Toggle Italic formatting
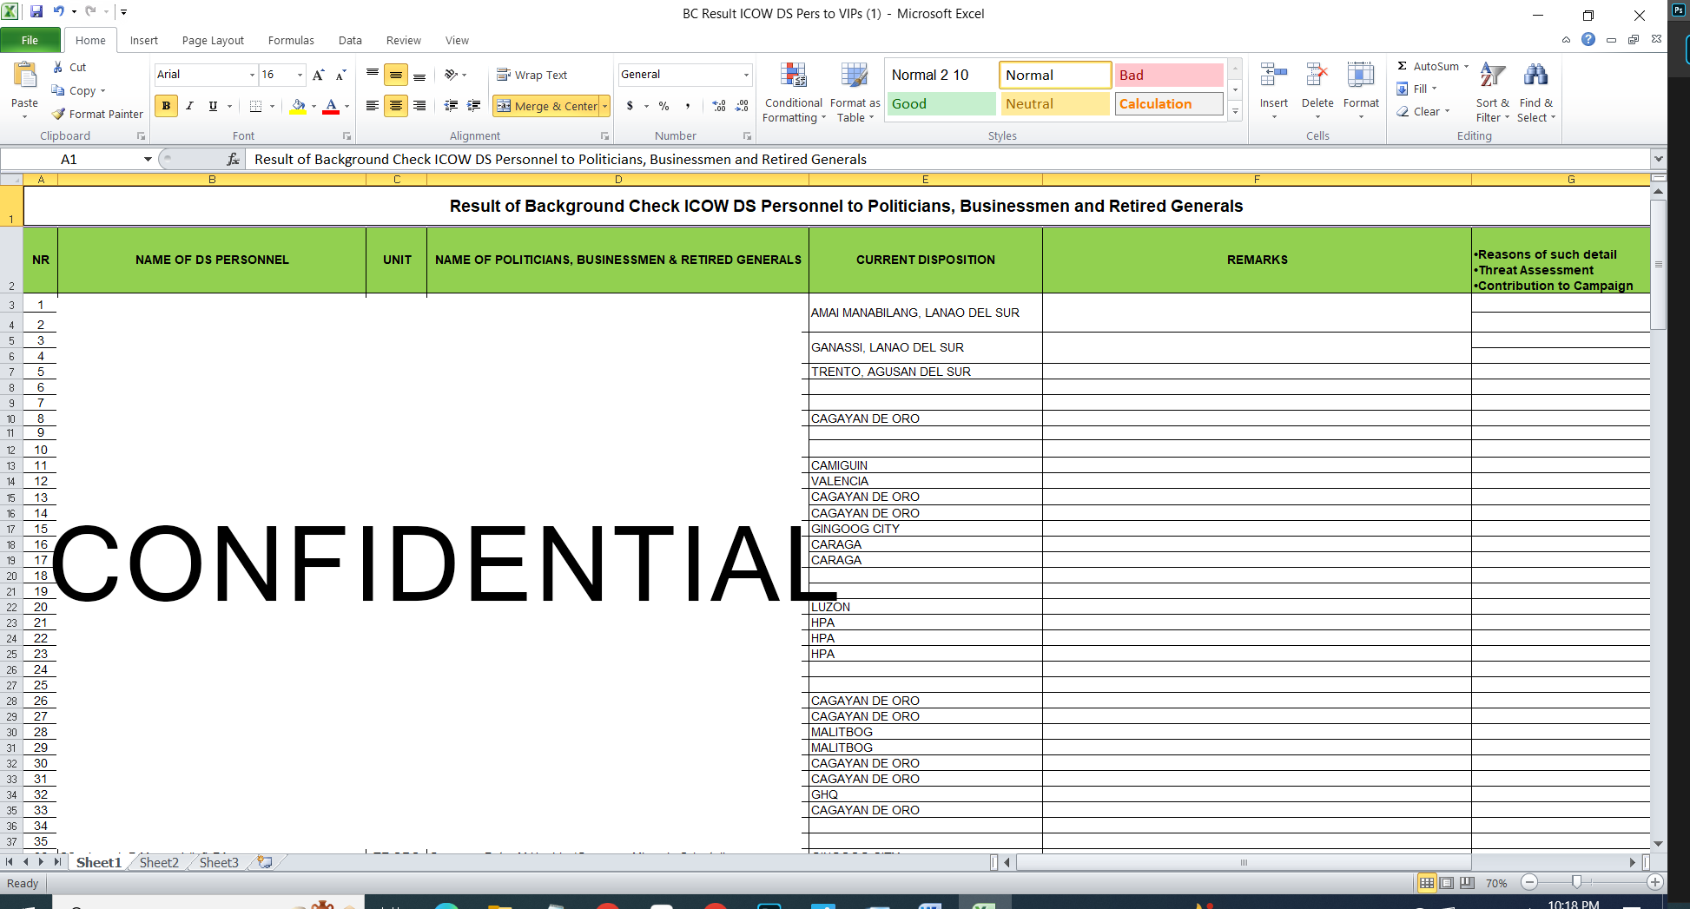1690x909 pixels. pyautogui.click(x=189, y=106)
